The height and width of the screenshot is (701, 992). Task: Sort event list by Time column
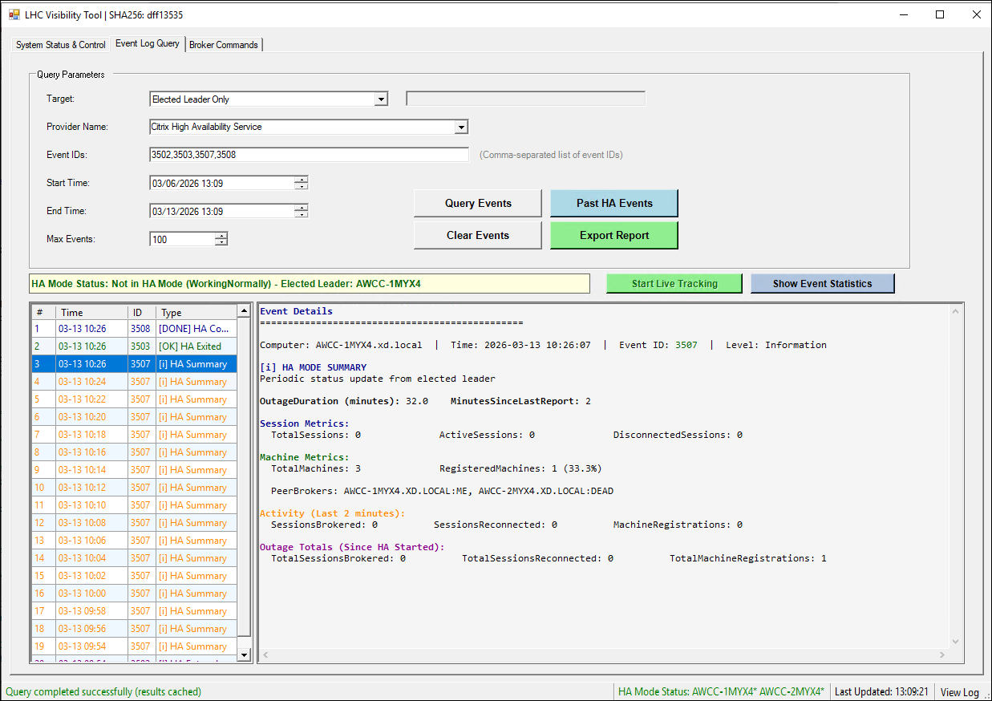(91, 312)
